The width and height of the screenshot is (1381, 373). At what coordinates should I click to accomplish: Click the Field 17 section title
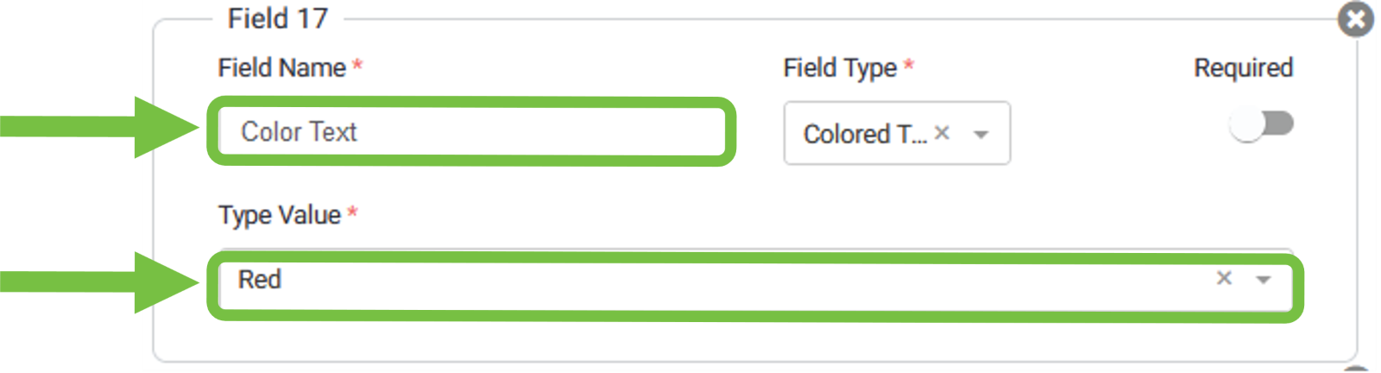277,18
